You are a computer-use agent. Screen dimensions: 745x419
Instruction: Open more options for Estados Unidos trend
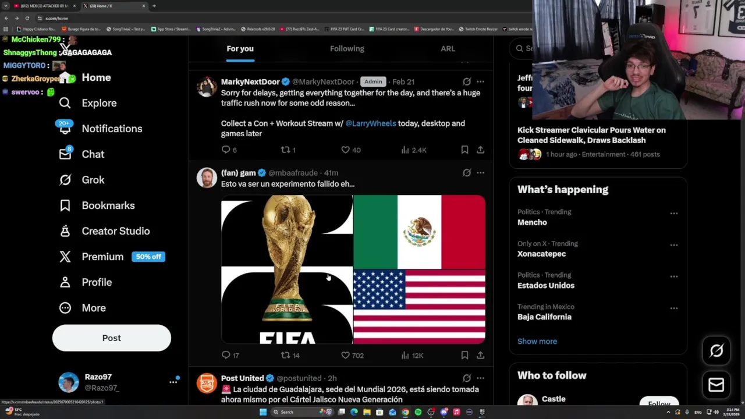674,276
